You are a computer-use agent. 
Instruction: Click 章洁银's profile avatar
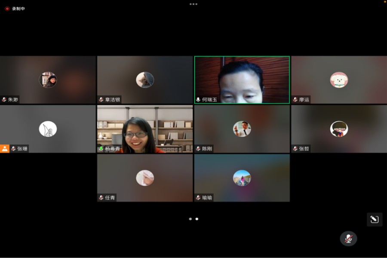tap(145, 80)
